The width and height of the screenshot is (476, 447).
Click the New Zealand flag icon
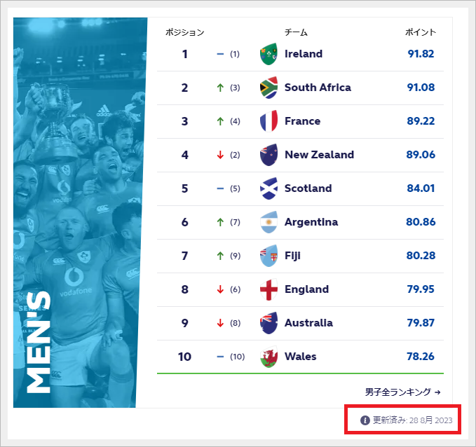tap(268, 155)
